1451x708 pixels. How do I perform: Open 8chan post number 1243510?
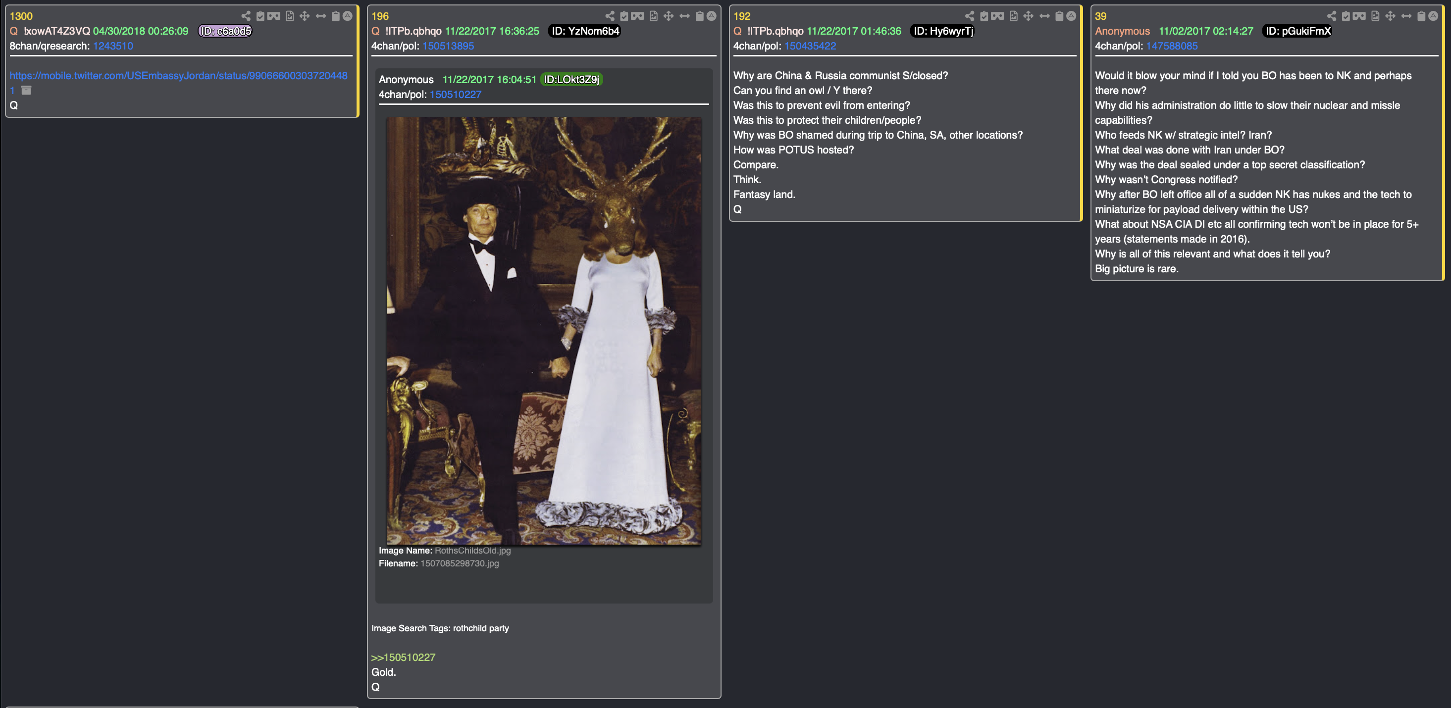point(112,46)
